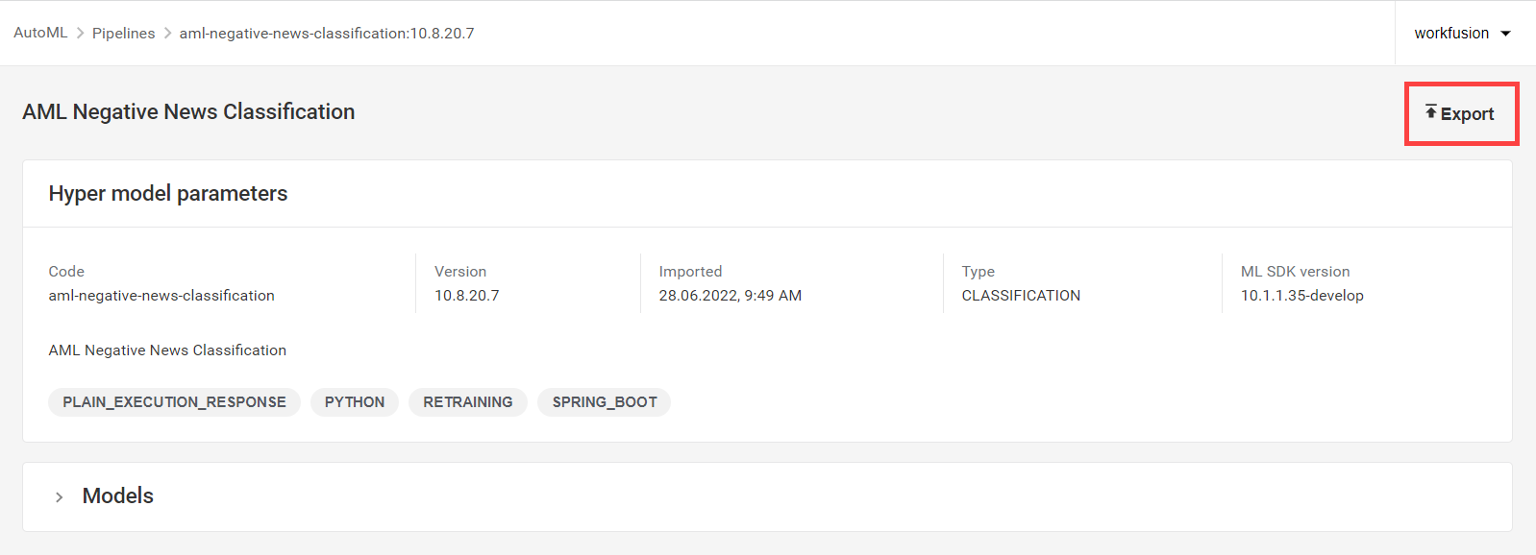Viewport: 1536px width, 555px height.
Task: Click the Hyper model parameters heading
Action: [168, 193]
